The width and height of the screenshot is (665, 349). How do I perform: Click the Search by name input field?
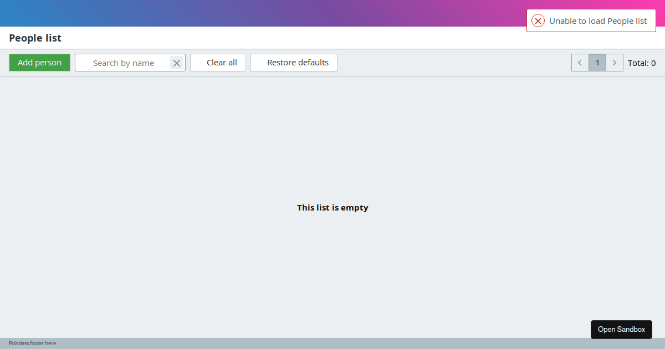click(125, 63)
